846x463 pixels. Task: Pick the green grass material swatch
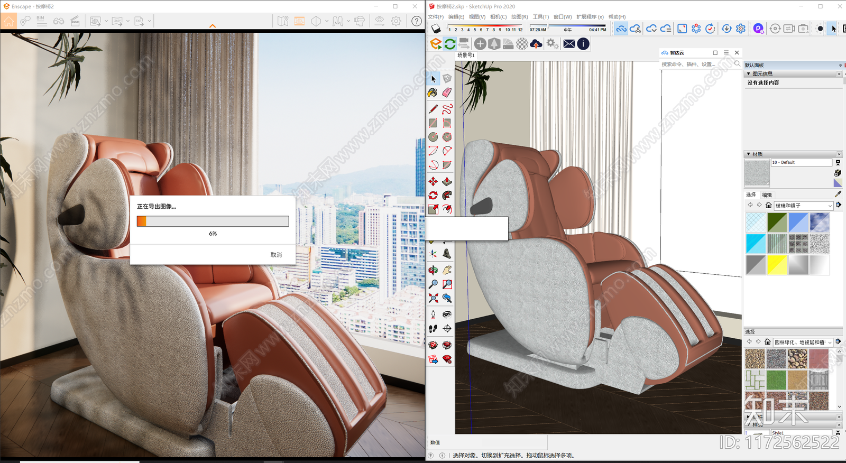776,379
